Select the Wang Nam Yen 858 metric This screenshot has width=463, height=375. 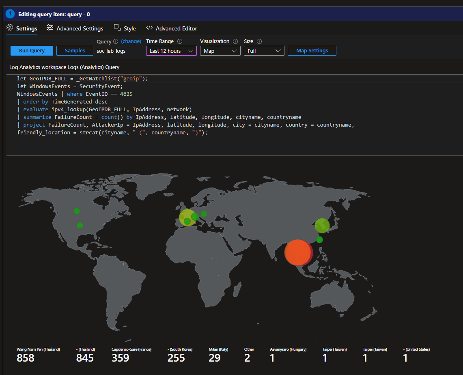click(26, 358)
